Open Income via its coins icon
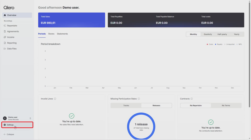251x140 pixels. [x=5, y=37]
